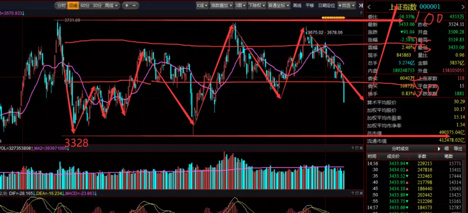Open 日期定位 date locator
Screen dimensions: 468x213
[x=327, y=5]
